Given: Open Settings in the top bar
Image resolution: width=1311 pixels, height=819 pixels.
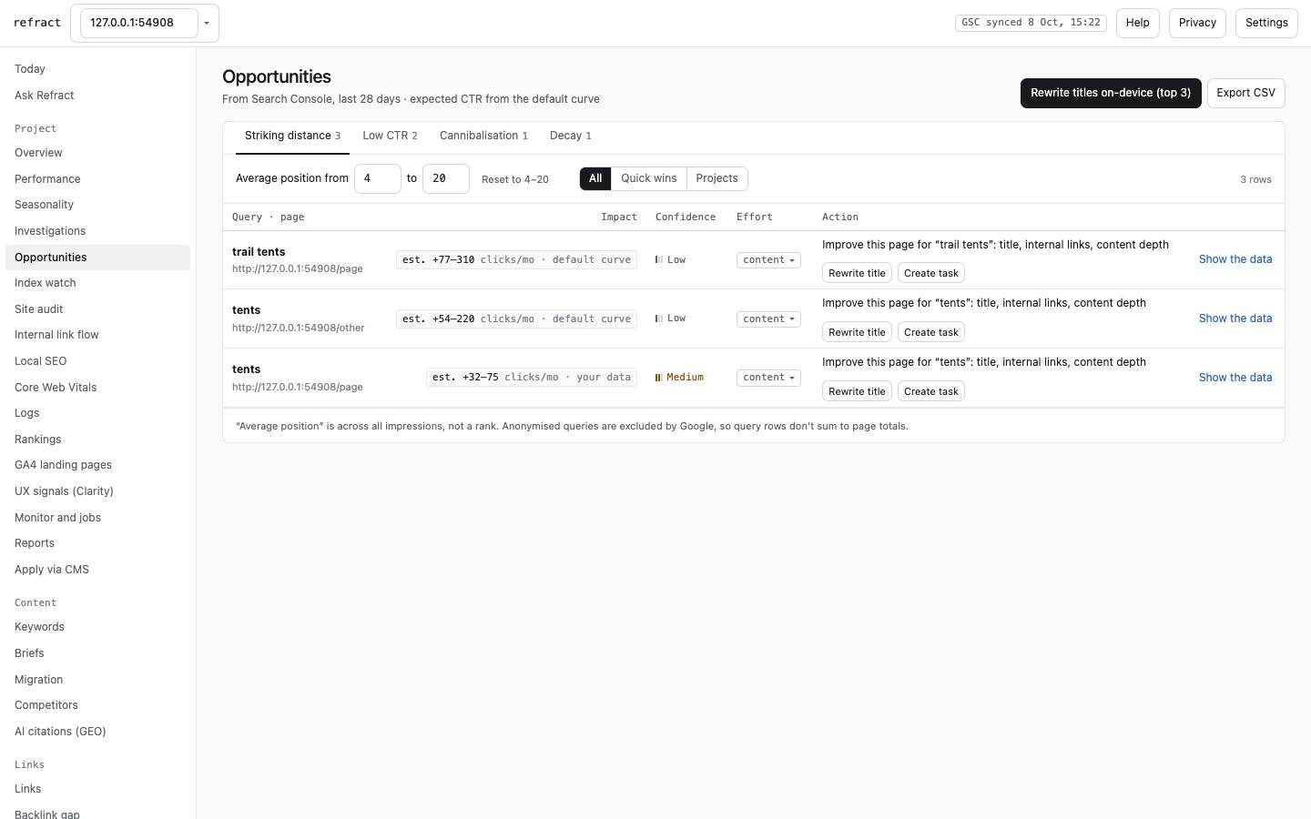Looking at the screenshot, I should (1266, 23).
